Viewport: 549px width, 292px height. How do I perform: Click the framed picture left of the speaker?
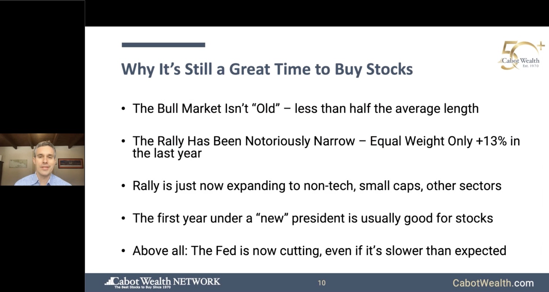[x=18, y=163]
